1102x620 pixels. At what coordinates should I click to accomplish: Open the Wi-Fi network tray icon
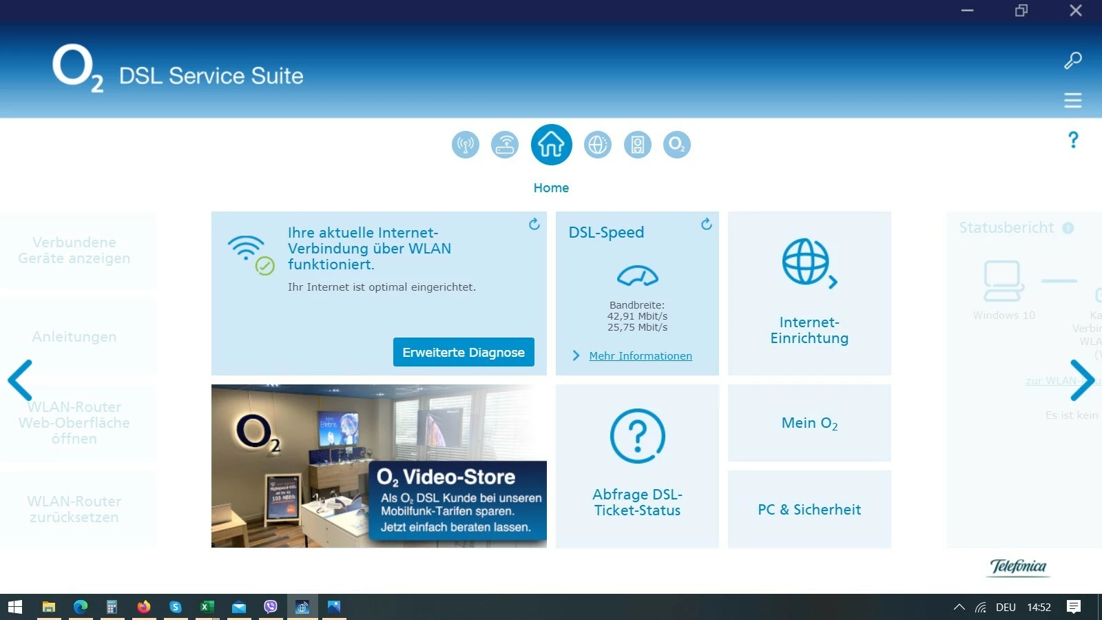tap(981, 607)
